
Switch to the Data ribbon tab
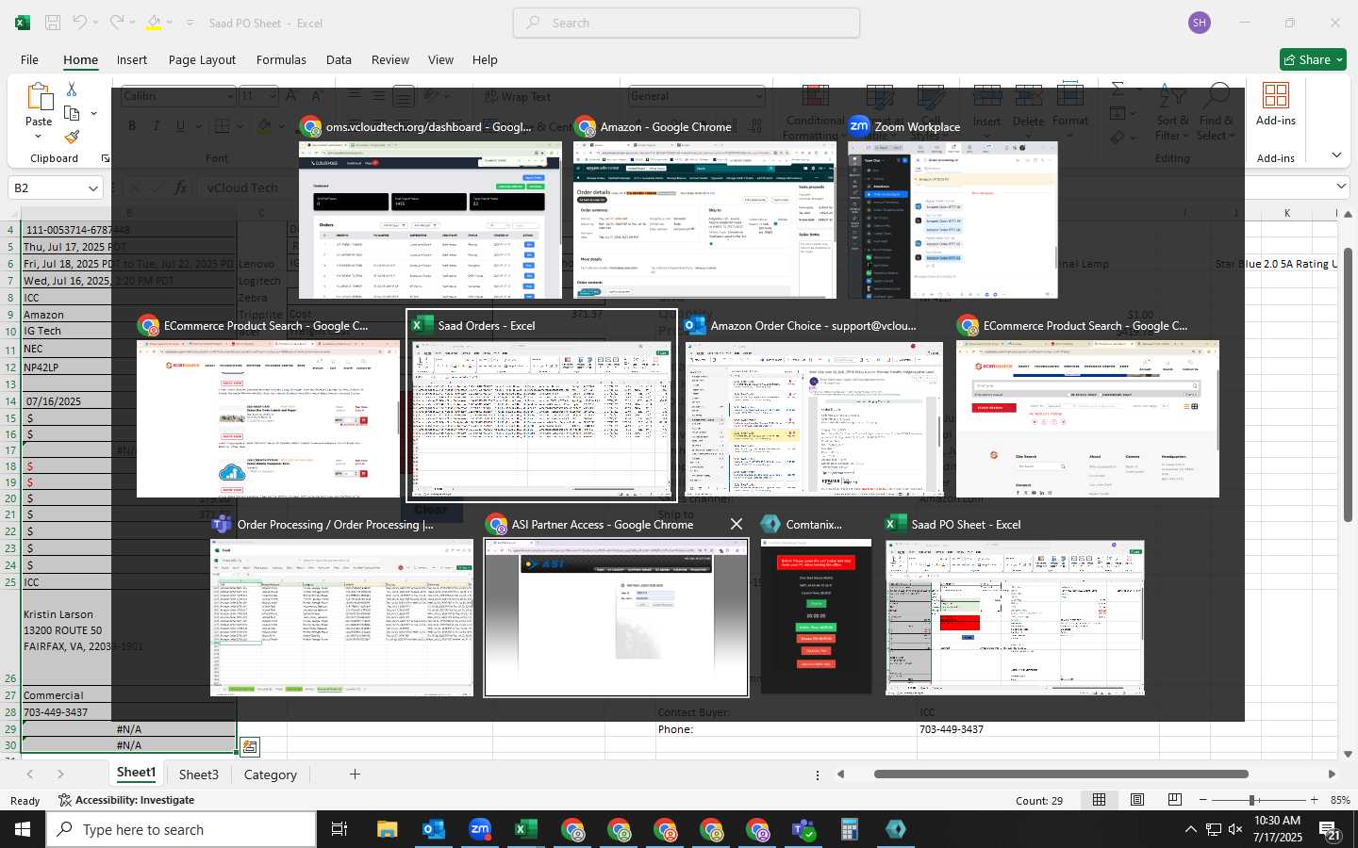coord(339,59)
